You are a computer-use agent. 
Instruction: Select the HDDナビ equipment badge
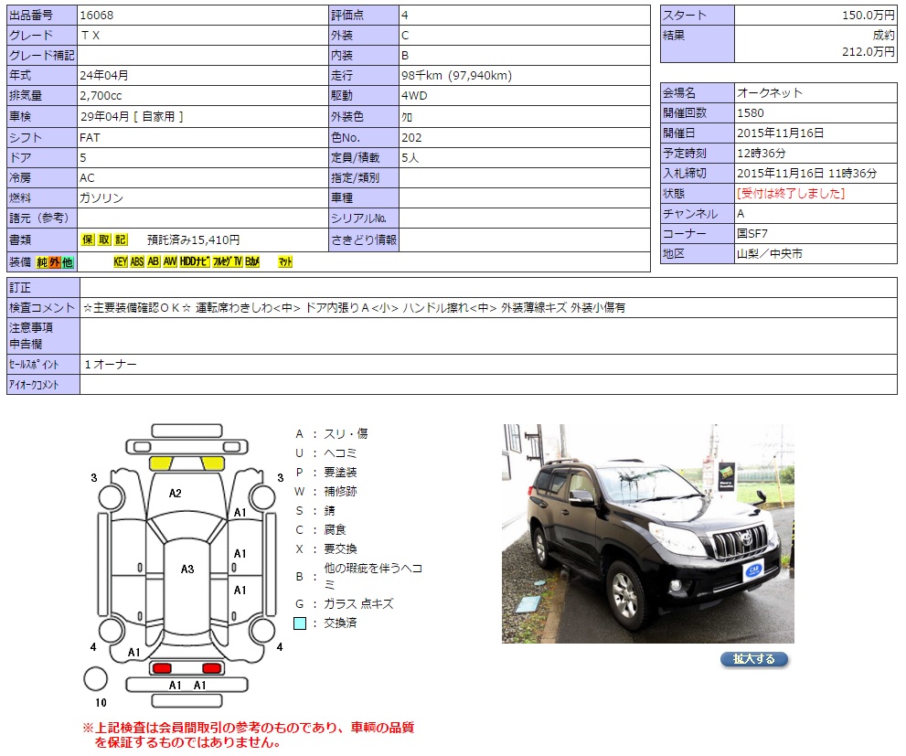pos(195,262)
